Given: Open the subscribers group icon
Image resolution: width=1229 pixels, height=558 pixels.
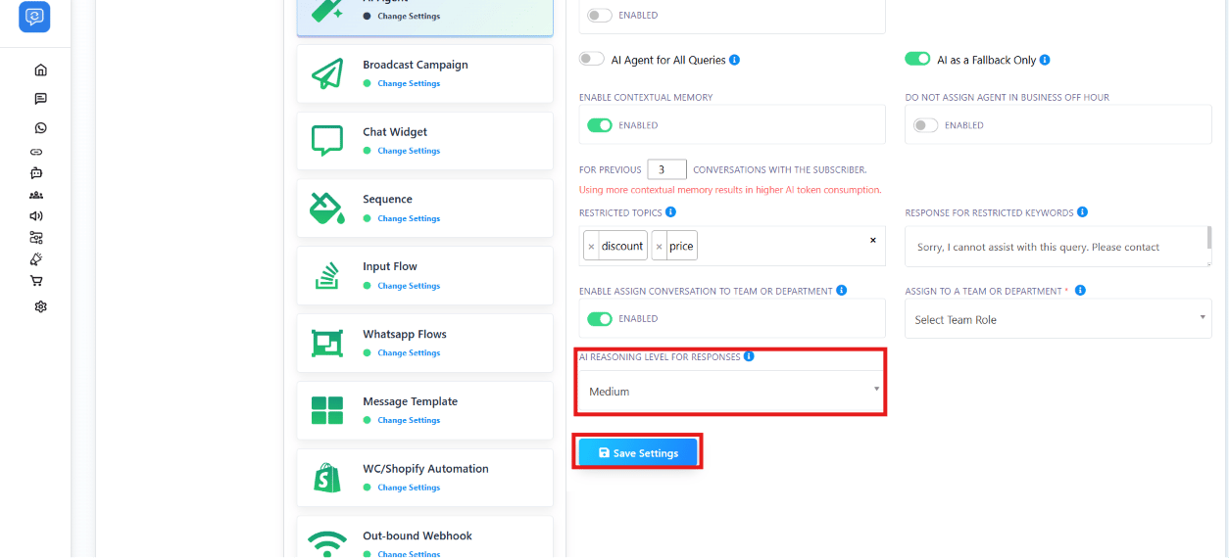Looking at the screenshot, I should coord(36,195).
